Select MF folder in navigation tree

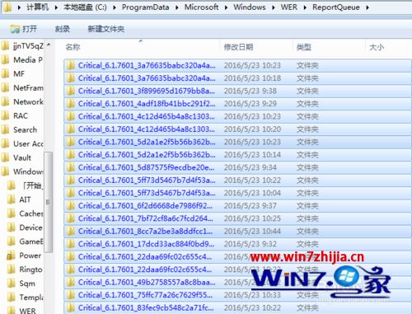pyautogui.click(x=13, y=73)
